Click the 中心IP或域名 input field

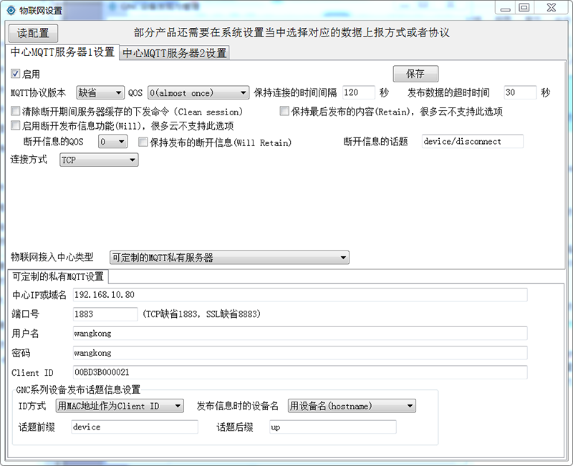point(299,295)
